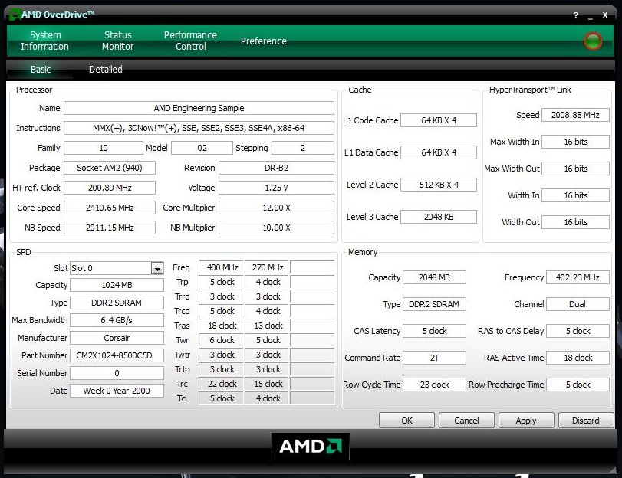Click the Core Speed value '2410.65 MHz'
Image resolution: width=622 pixels, height=478 pixels.
click(x=110, y=208)
